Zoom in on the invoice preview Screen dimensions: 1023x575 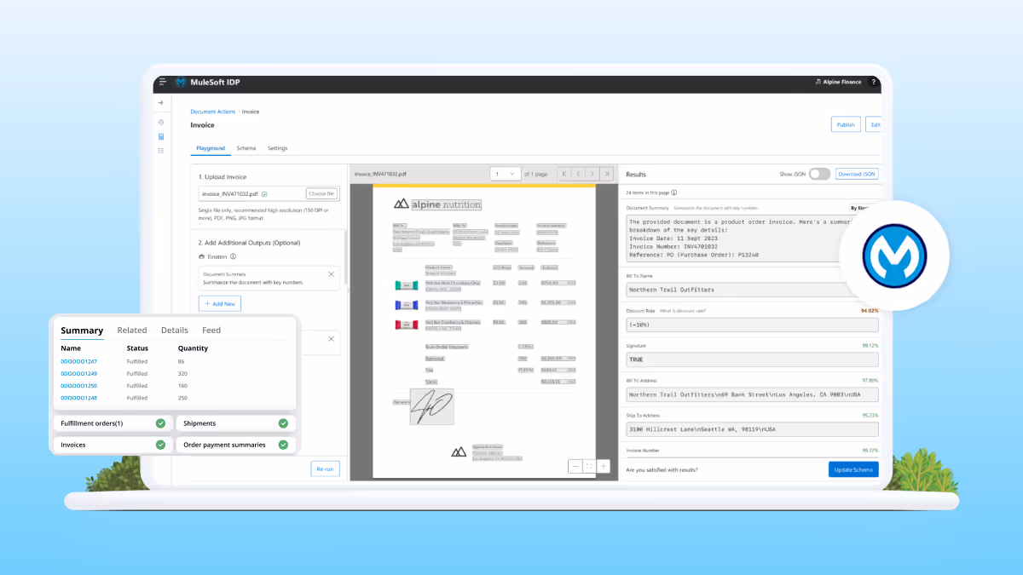coord(604,466)
